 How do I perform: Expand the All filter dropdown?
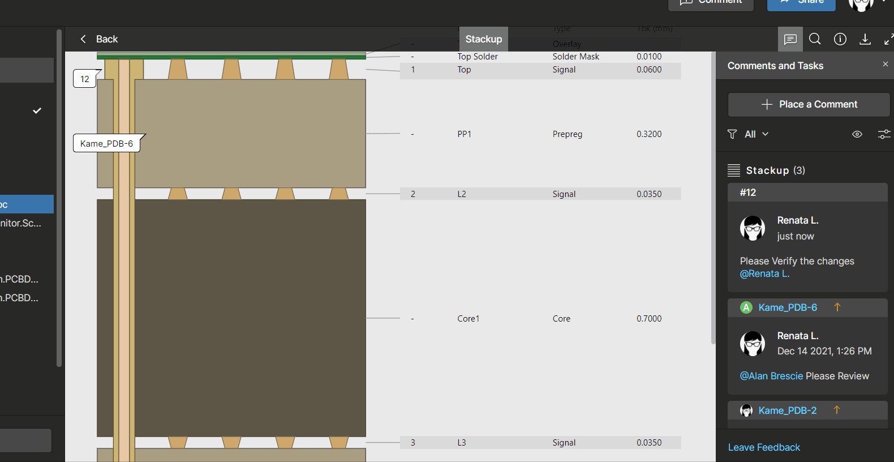757,134
